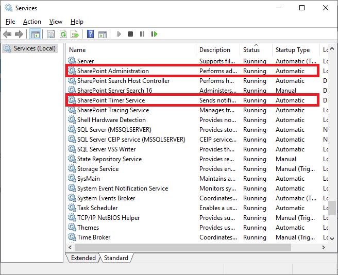Open the Help menu
The width and height of the screenshot is (338, 275).
tap(77, 22)
